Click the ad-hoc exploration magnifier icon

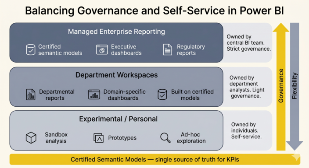165,138
